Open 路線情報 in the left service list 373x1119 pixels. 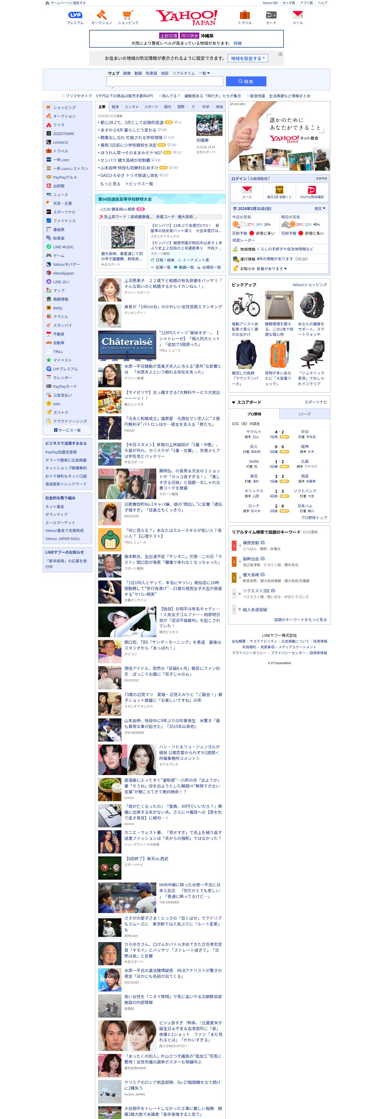60,299
